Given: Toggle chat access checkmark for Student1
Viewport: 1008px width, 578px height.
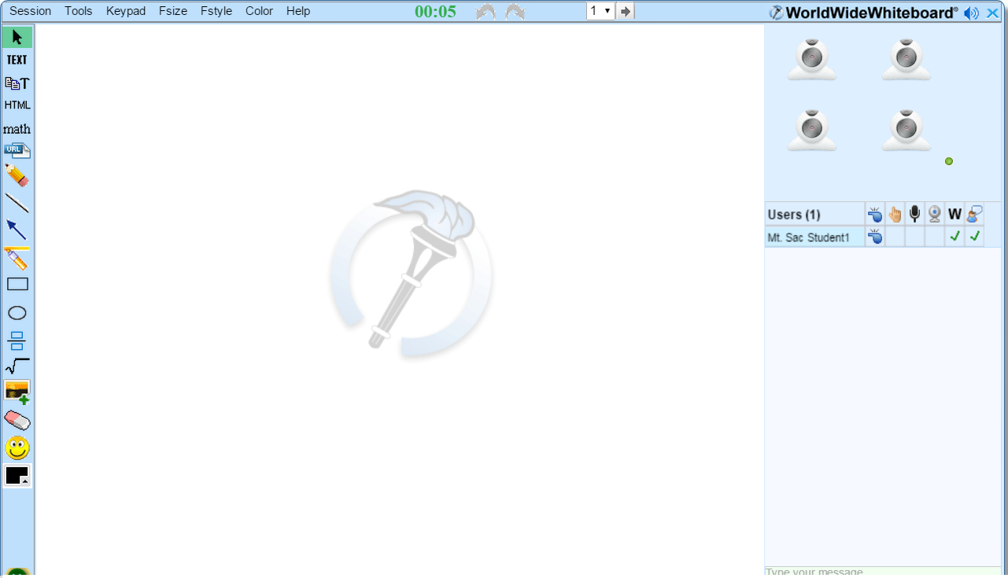Looking at the screenshot, I should 975,236.
